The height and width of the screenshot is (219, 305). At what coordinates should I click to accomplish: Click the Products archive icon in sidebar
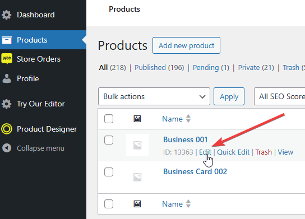coord(7,40)
